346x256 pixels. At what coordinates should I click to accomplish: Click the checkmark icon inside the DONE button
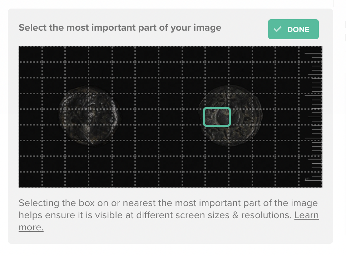pos(277,29)
